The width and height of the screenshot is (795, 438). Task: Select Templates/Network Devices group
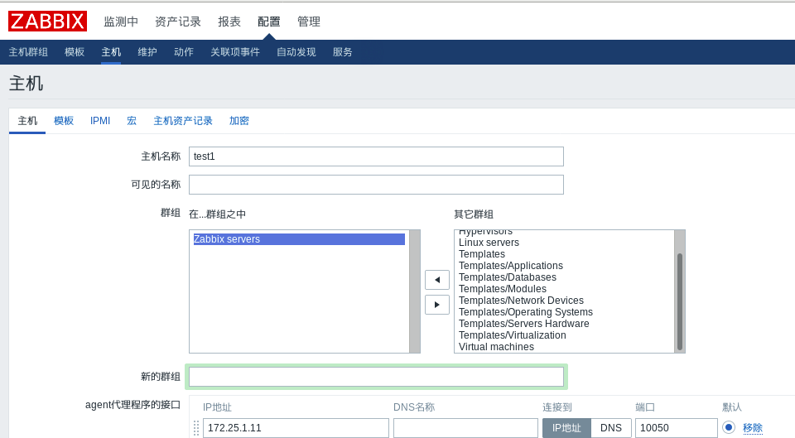[521, 301]
